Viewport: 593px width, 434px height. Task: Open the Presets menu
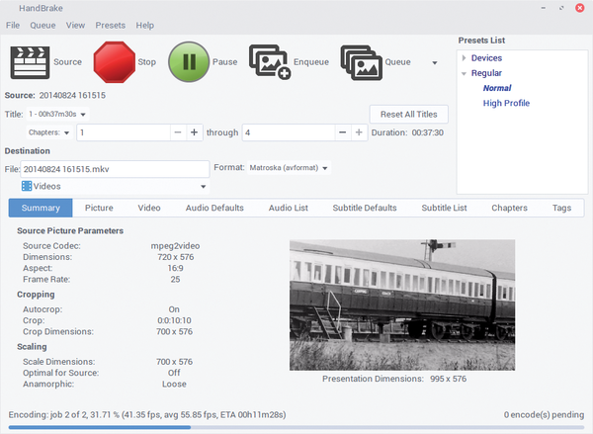click(x=110, y=26)
